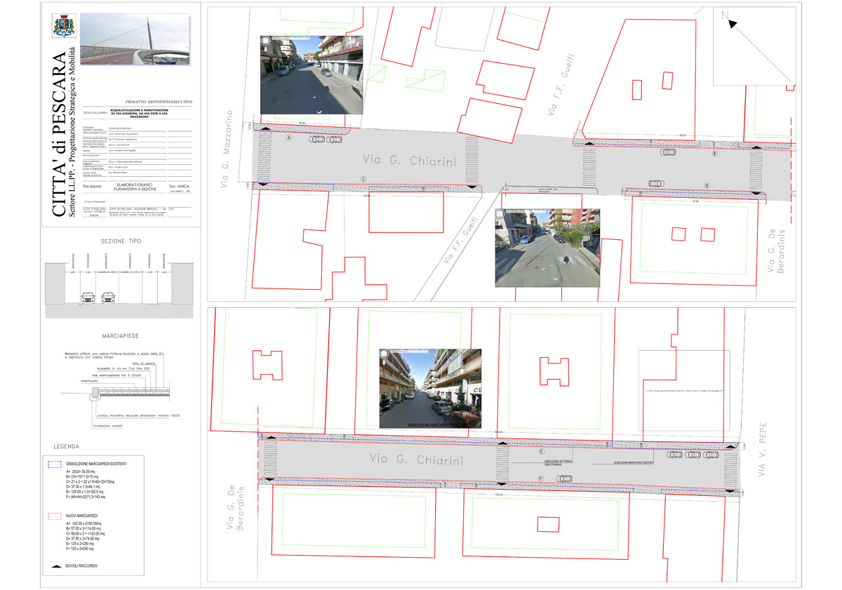Click the SEZIONE TIPO heading

coord(121,241)
